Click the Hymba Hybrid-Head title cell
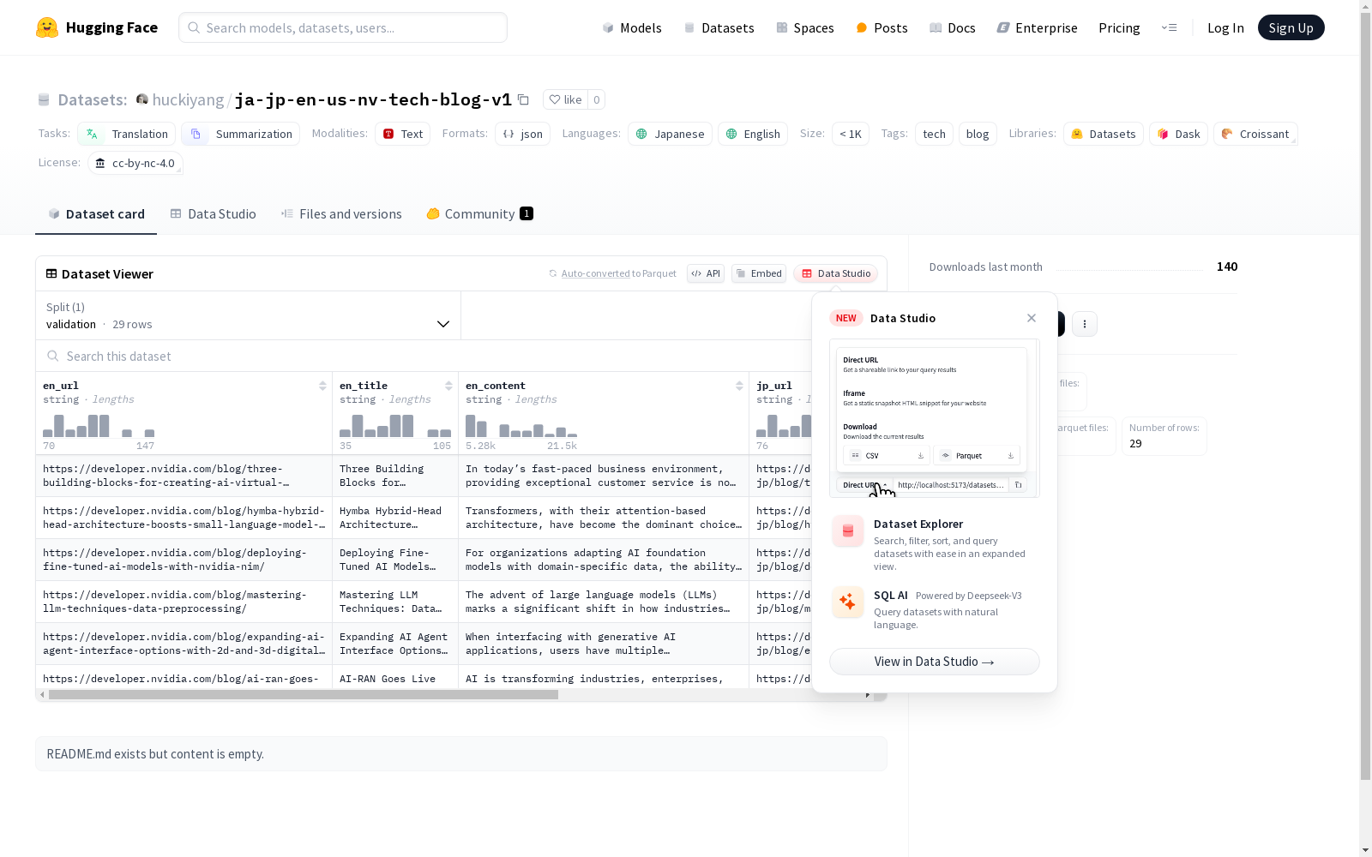The image size is (1372, 857). [x=395, y=518]
